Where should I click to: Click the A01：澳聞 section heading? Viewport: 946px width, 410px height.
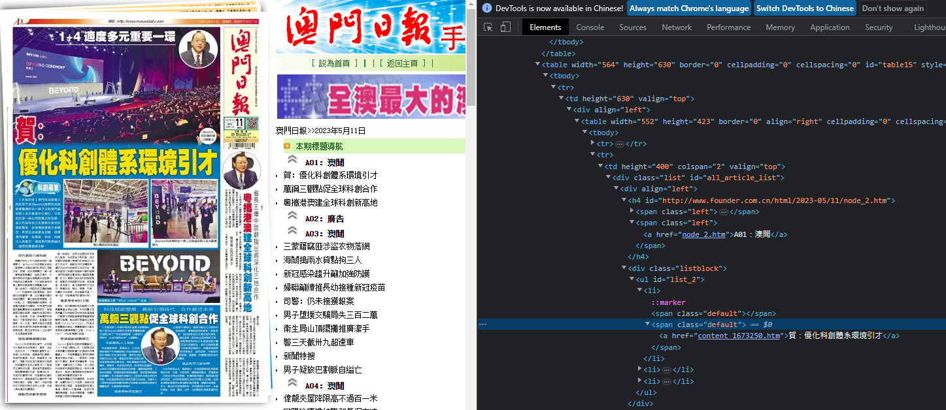point(324,162)
